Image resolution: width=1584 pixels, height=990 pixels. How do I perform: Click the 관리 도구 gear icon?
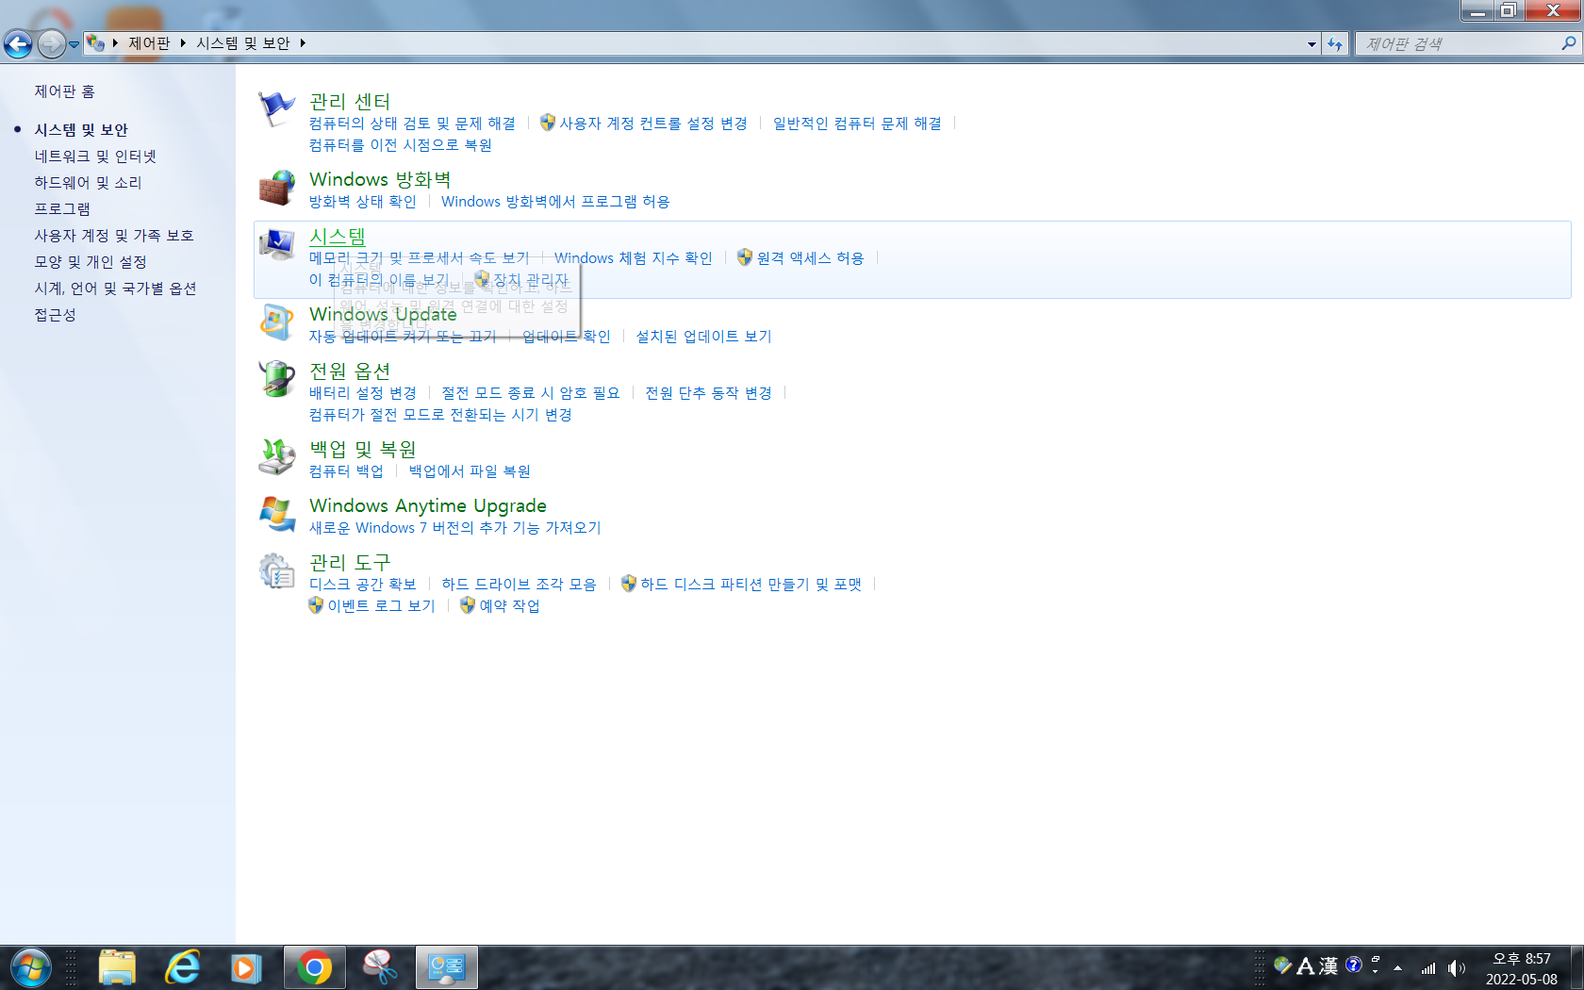pyautogui.click(x=276, y=570)
